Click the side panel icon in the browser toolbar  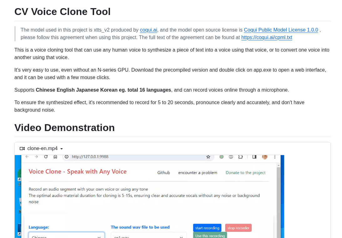(254, 157)
